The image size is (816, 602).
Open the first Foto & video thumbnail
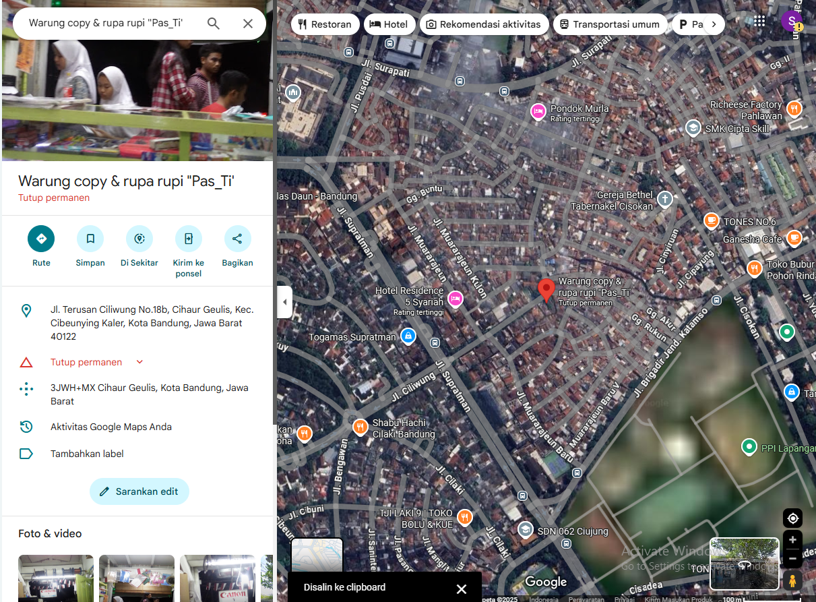pyautogui.click(x=56, y=578)
